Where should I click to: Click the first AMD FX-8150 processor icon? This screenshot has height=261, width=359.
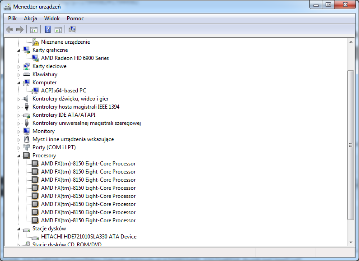tap(35, 164)
